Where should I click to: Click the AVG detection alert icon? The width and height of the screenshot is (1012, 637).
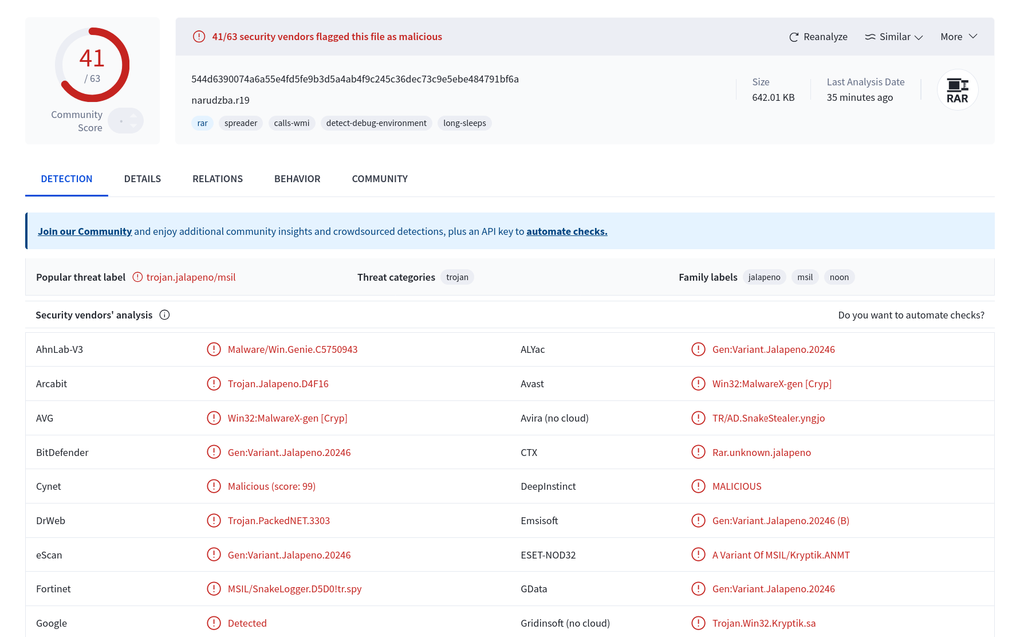pos(214,418)
